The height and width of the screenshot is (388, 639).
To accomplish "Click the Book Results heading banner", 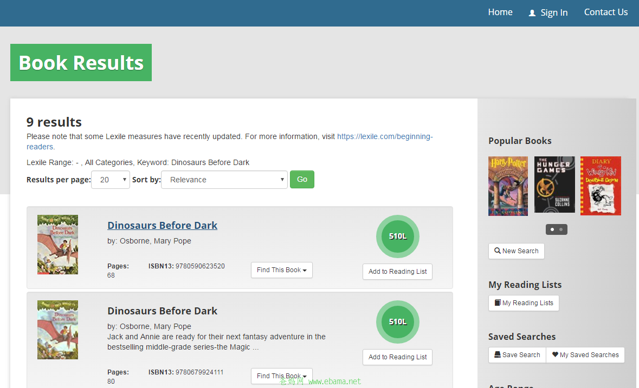I will pos(81,63).
